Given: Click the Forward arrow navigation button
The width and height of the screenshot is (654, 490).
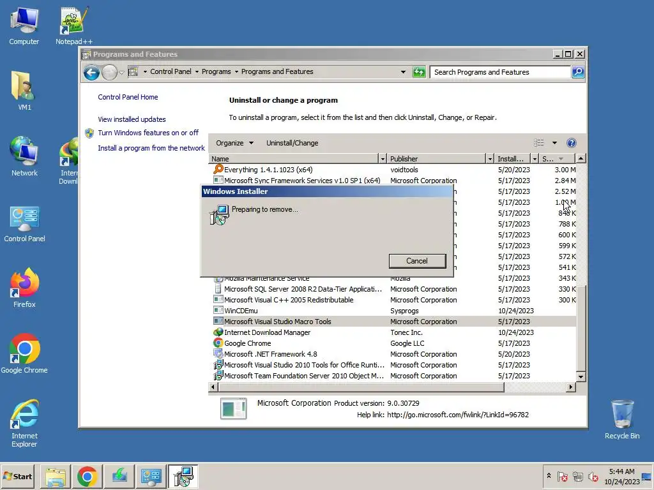Looking at the screenshot, I should 109,73.
